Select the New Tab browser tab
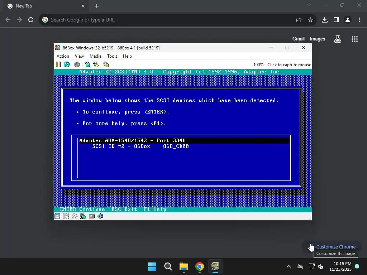 coord(46,6)
